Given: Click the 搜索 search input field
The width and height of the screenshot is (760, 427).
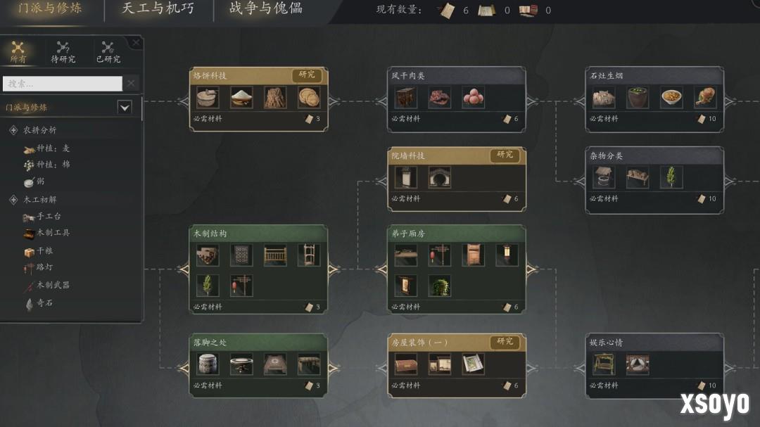Looking at the screenshot, I should pos(63,84).
